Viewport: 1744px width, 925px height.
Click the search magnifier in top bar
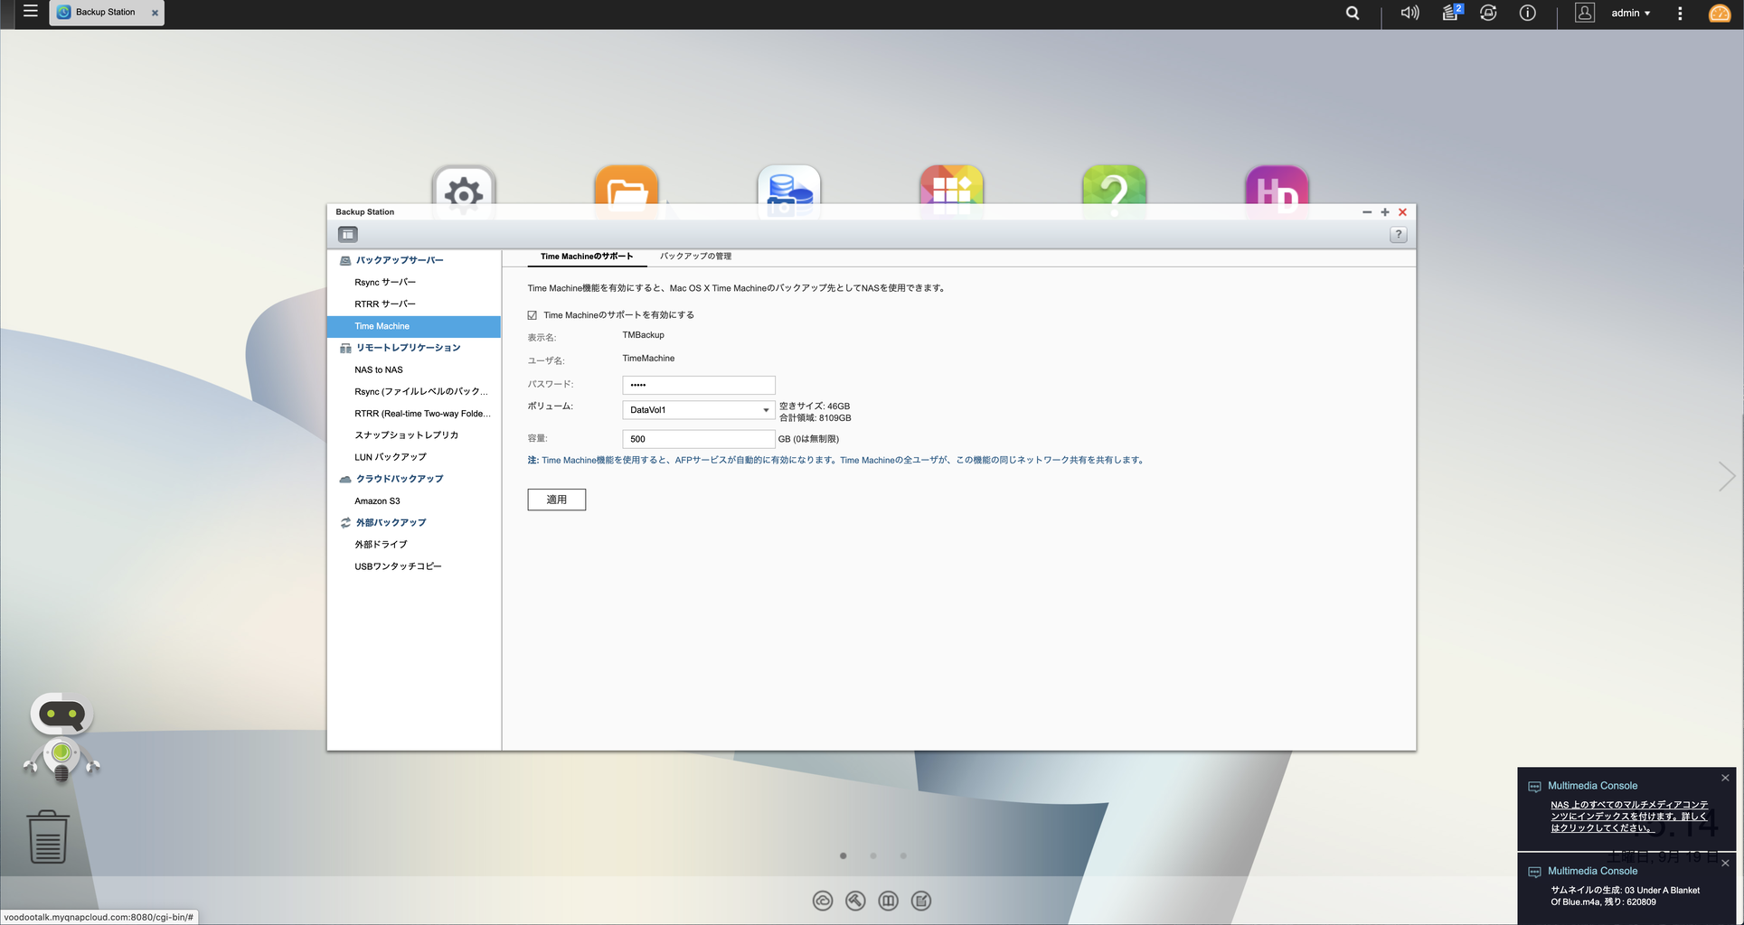pos(1353,13)
